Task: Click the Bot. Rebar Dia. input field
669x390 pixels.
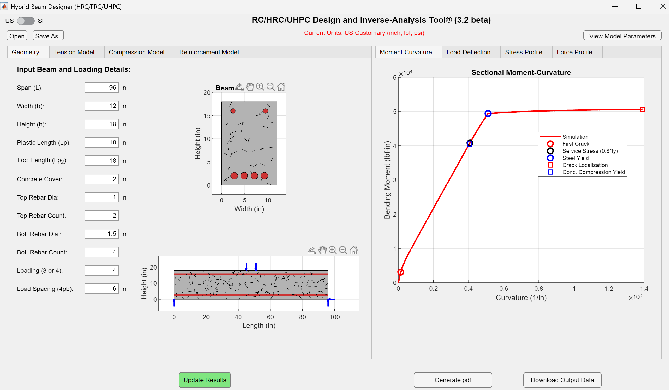Action: pyautogui.click(x=102, y=234)
